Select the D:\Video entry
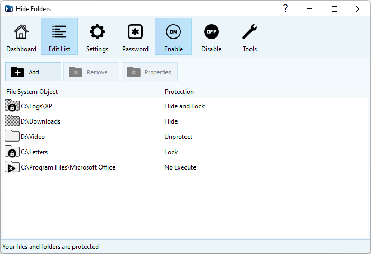The image size is (371, 254). coord(33,137)
